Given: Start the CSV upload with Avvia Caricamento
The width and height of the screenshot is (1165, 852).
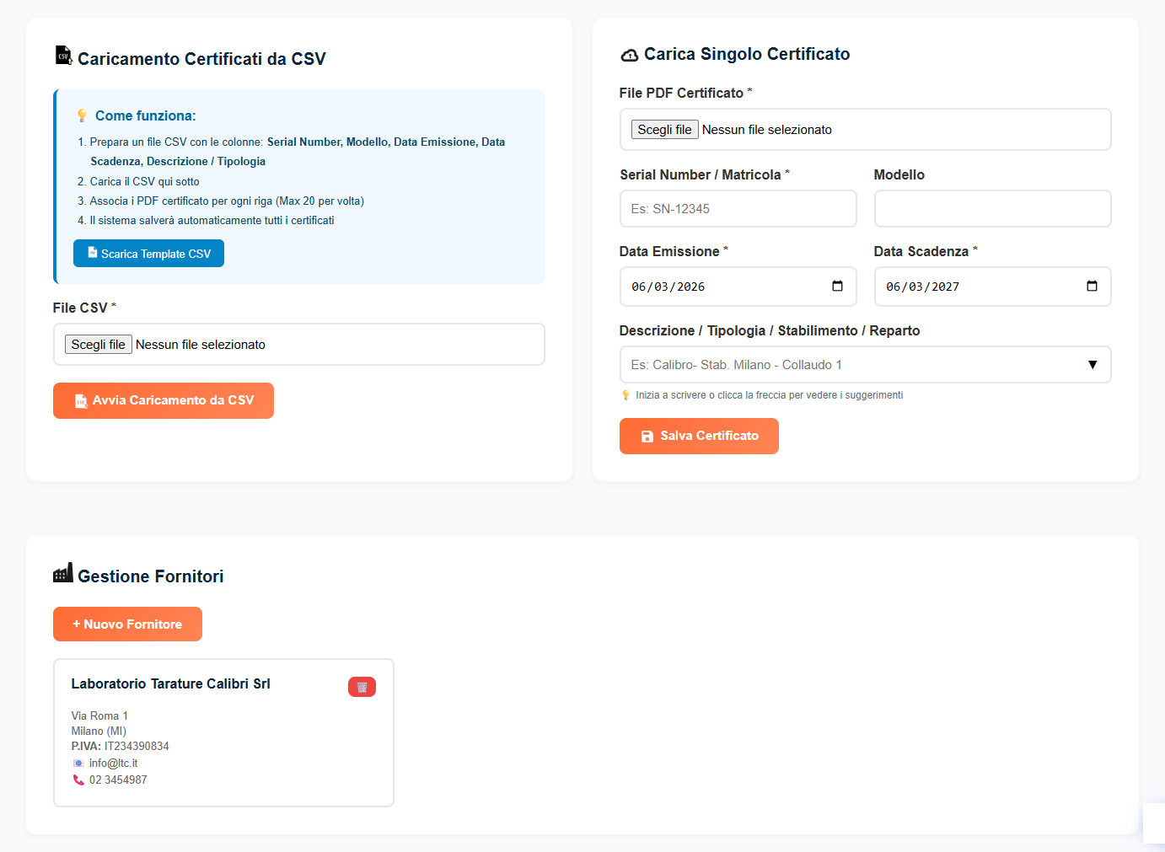Looking at the screenshot, I should tap(164, 401).
